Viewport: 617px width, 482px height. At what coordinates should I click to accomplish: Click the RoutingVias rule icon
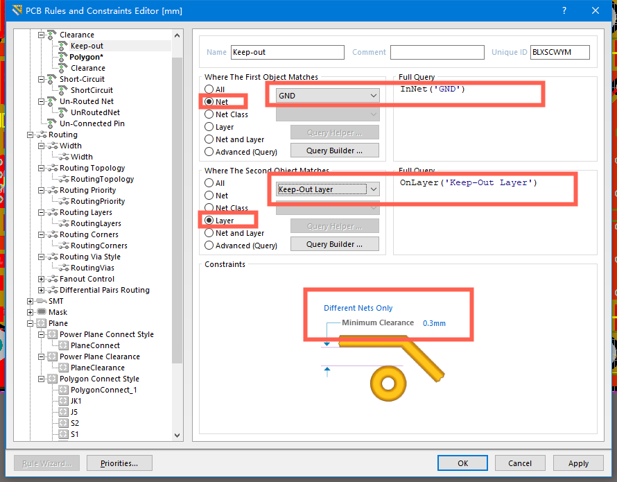(63, 268)
